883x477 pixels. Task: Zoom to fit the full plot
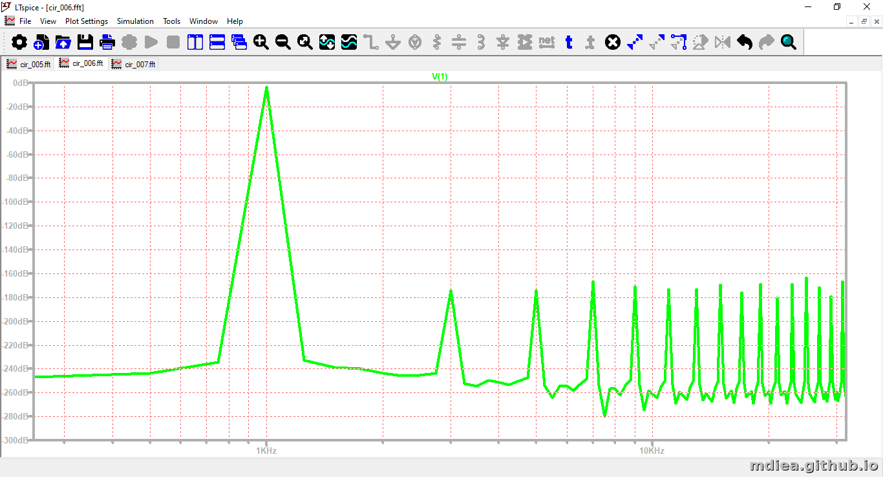coord(305,43)
